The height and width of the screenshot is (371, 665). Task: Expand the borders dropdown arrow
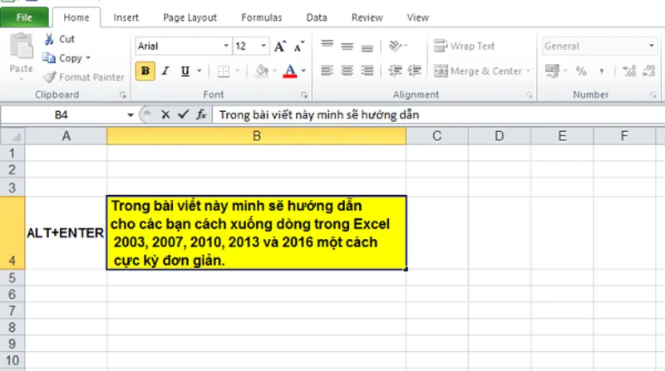[x=238, y=71]
